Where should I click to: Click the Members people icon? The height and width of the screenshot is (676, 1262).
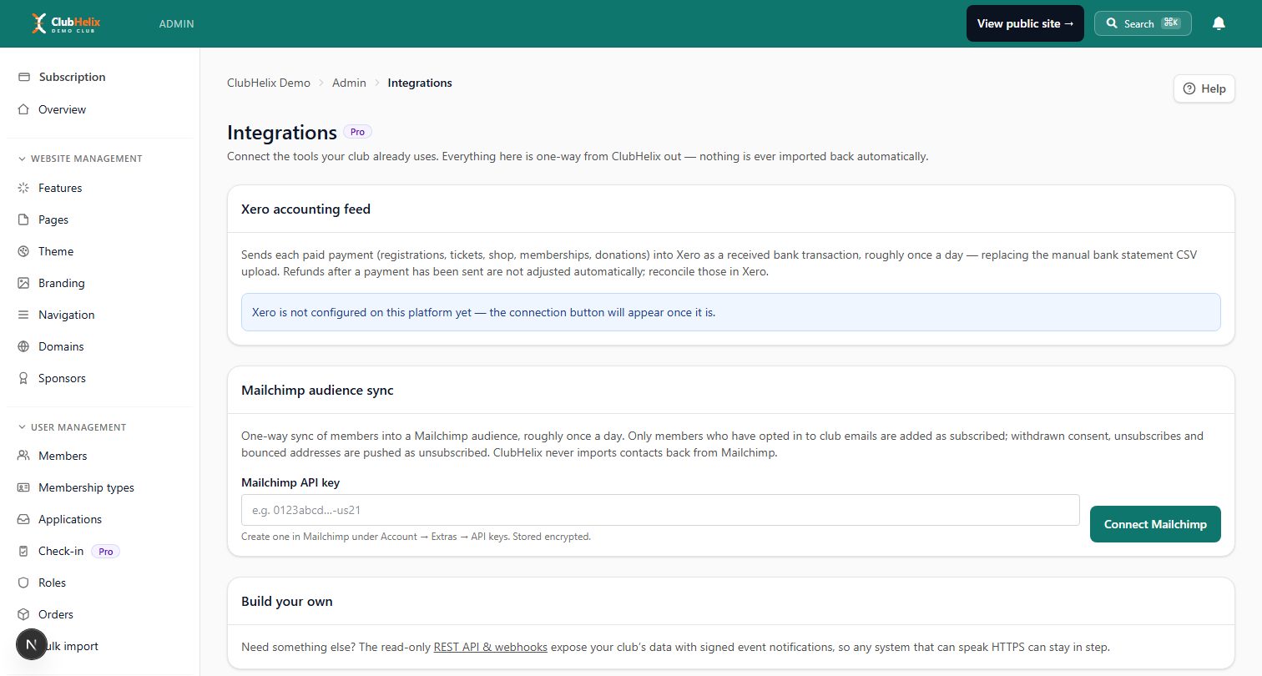point(23,456)
